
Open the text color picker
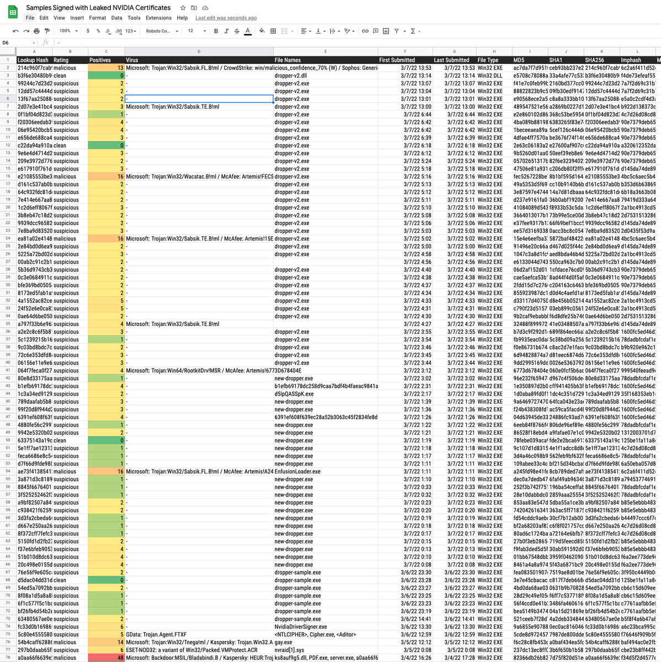(248, 31)
